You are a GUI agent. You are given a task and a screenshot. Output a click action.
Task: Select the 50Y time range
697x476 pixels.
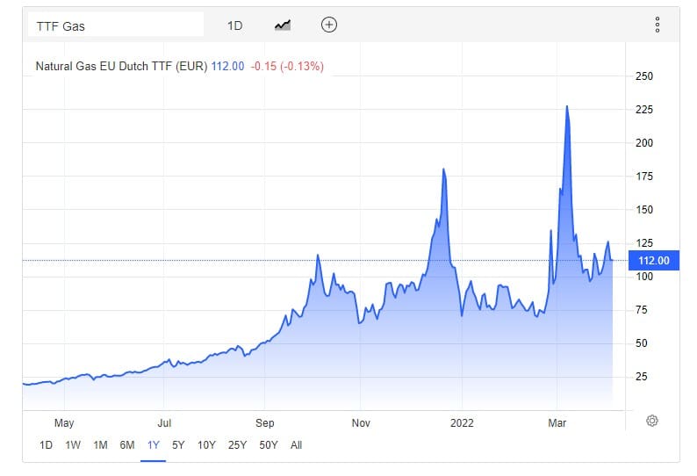click(269, 445)
